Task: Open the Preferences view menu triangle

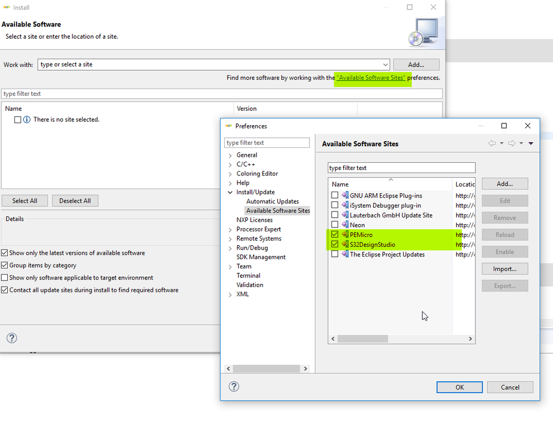Action: coord(531,143)
